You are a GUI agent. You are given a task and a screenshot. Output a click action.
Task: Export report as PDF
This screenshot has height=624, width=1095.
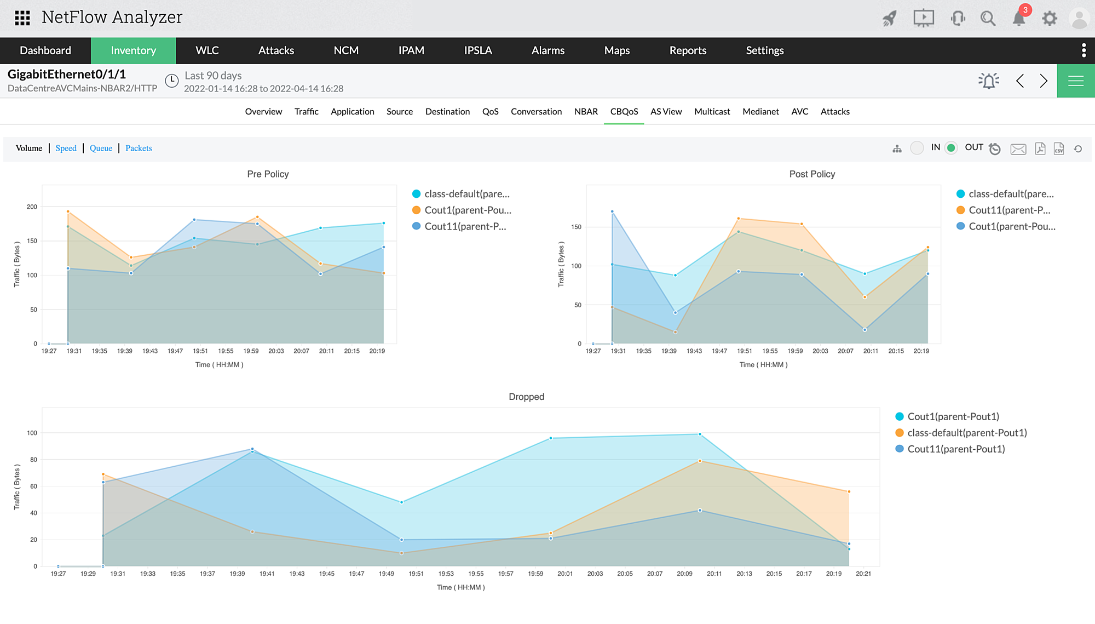1040,148
